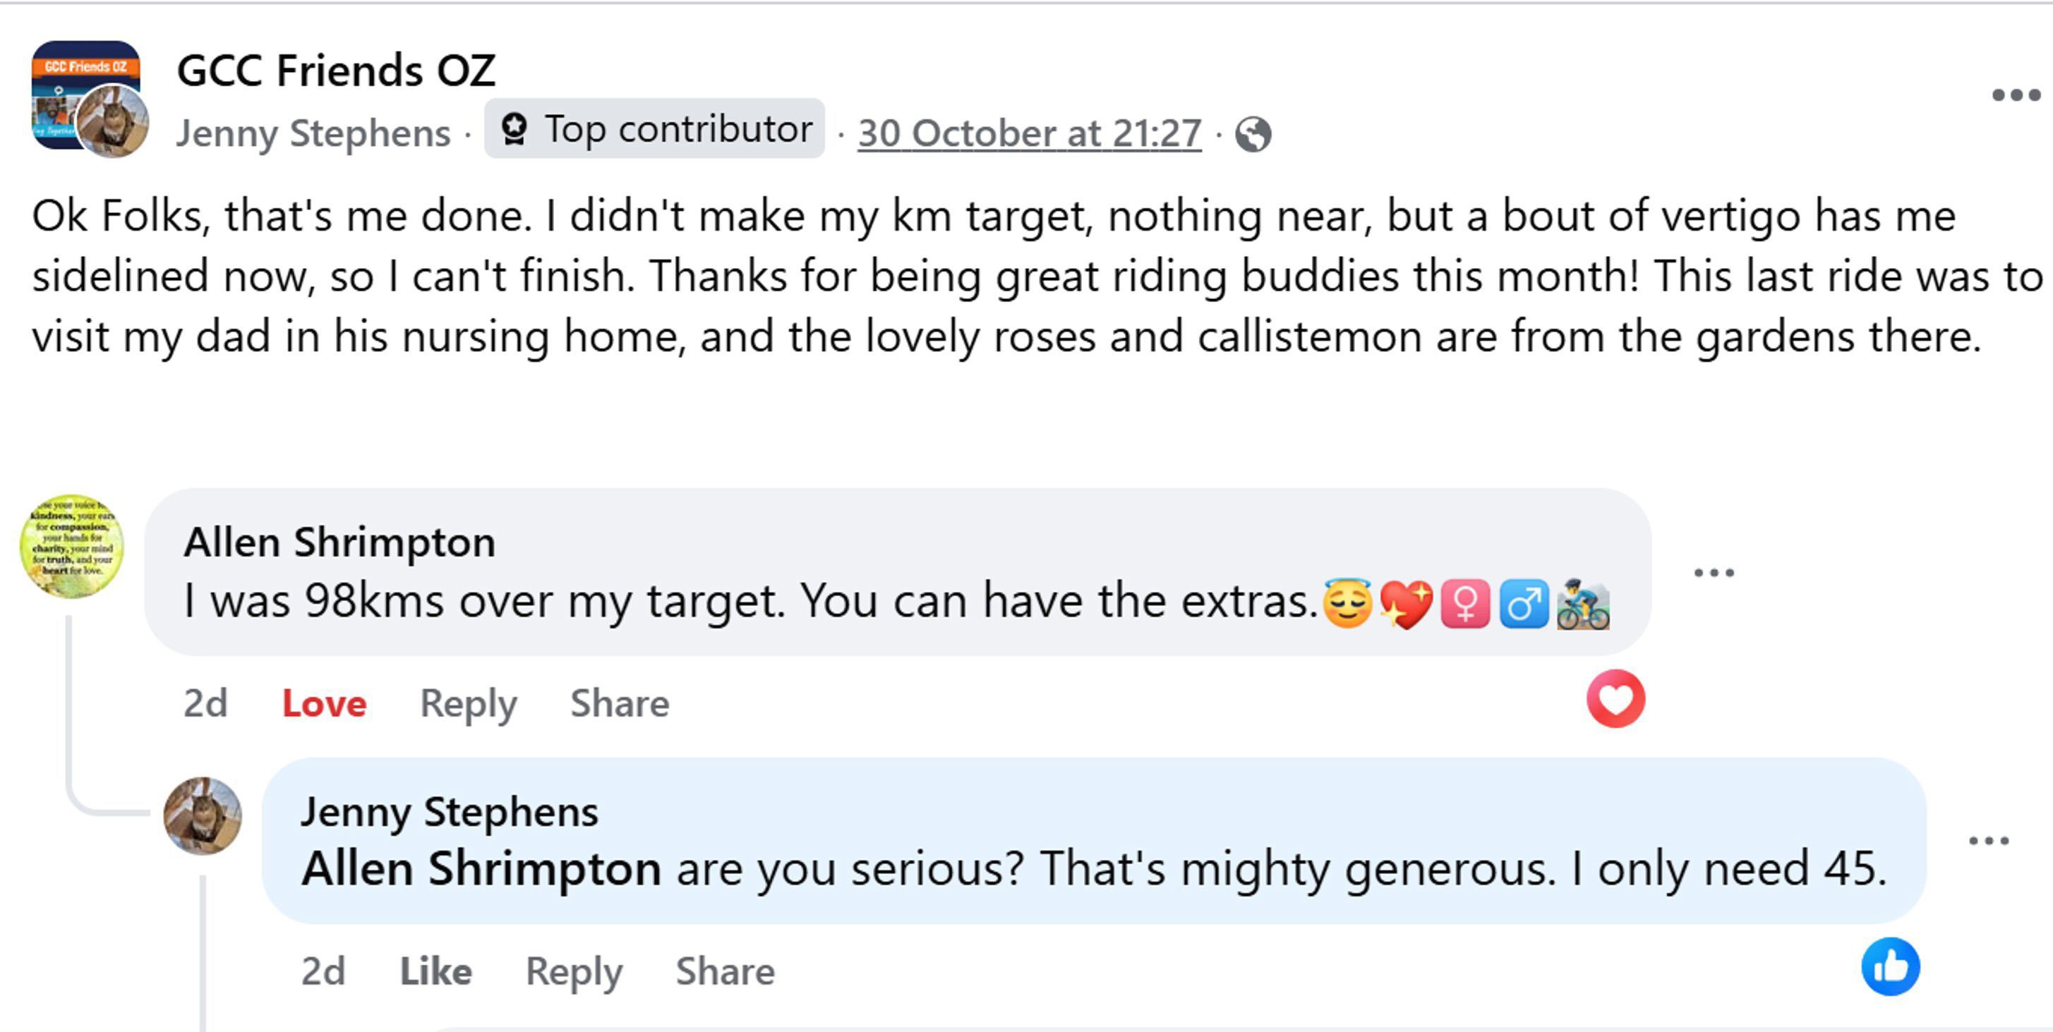
Task: Open options menu for Jenny's reply
Action: 1989,841
